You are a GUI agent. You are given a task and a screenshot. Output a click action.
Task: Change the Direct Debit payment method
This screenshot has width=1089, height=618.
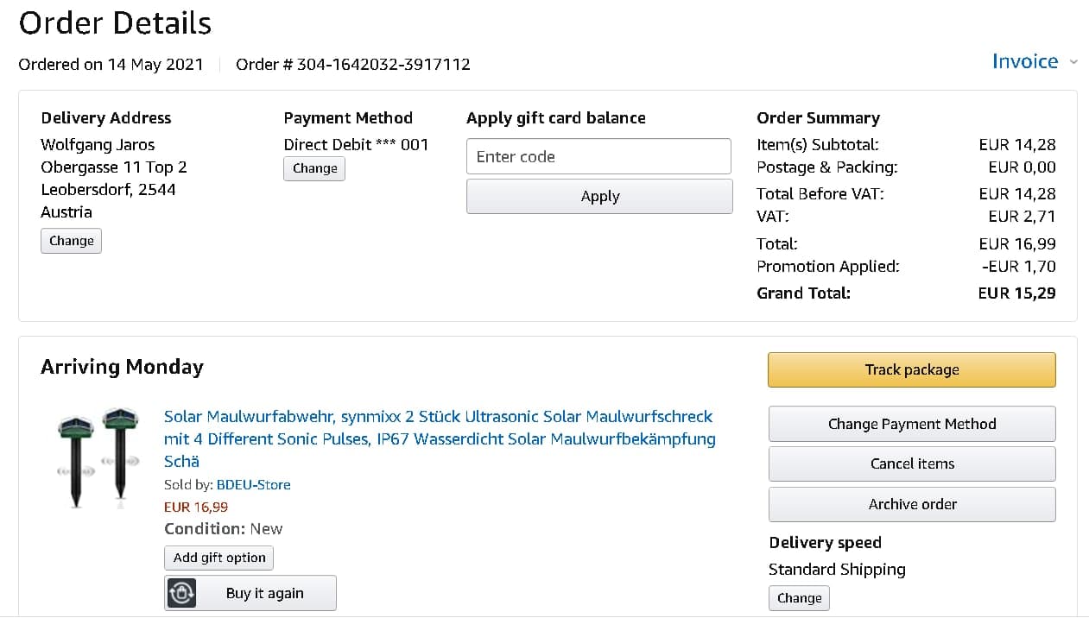(314, 168)
